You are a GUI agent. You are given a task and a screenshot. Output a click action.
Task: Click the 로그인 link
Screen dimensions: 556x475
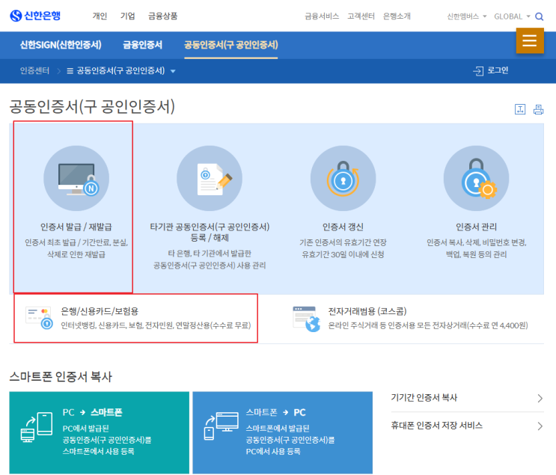coord(498,70)
